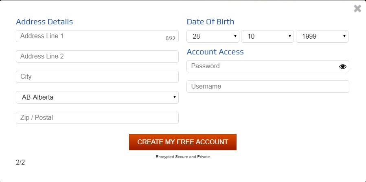Expand the AB-Alberta province dropdown
Viewport: 366px width, 182px height.
97,97
